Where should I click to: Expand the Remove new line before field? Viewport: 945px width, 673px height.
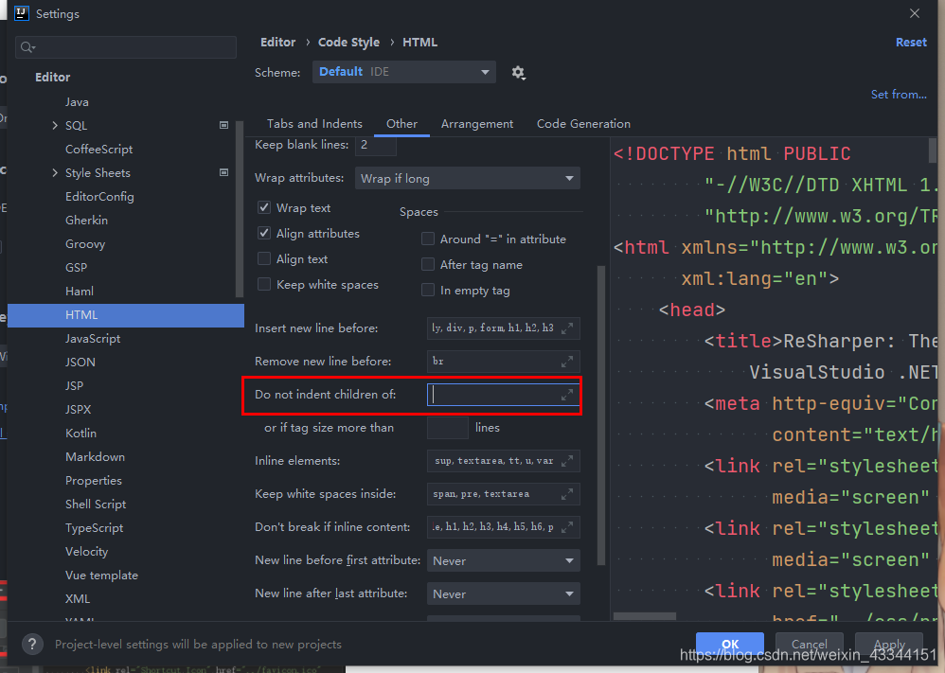click(x=566, y=362)
